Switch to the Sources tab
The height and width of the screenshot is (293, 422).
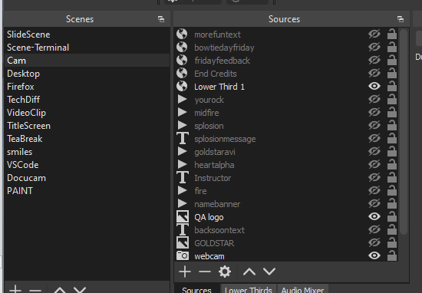pos(196,289)
